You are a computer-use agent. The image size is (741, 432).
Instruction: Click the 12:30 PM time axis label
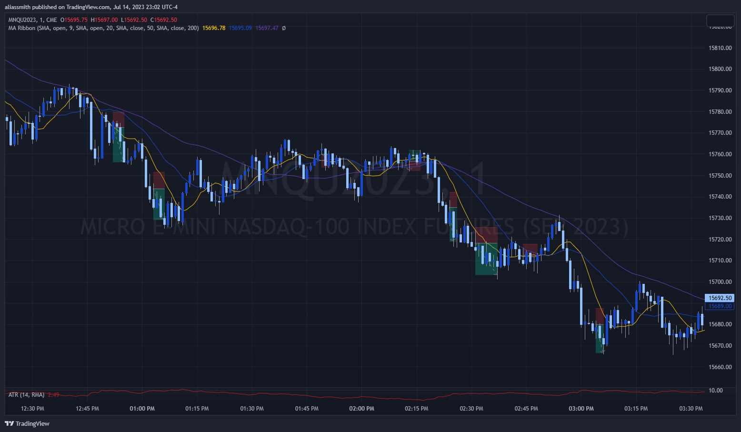(x=33, y=409)
